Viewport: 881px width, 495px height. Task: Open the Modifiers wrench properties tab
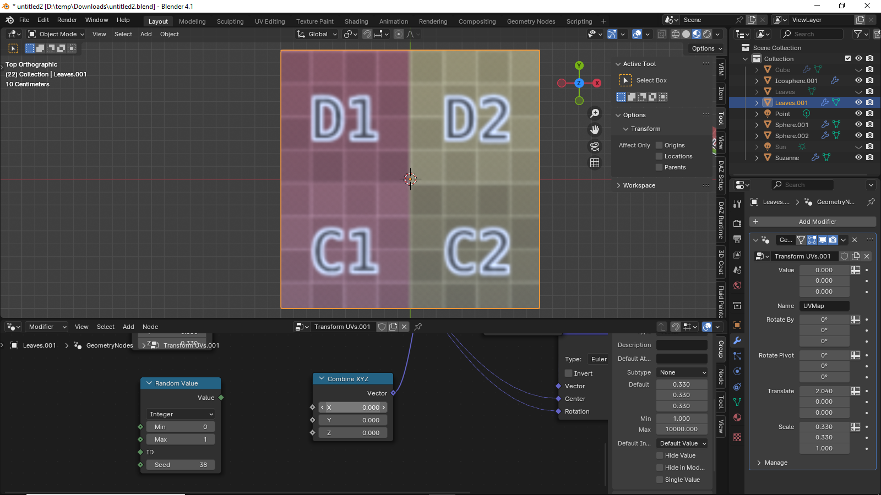click(737, 340)
